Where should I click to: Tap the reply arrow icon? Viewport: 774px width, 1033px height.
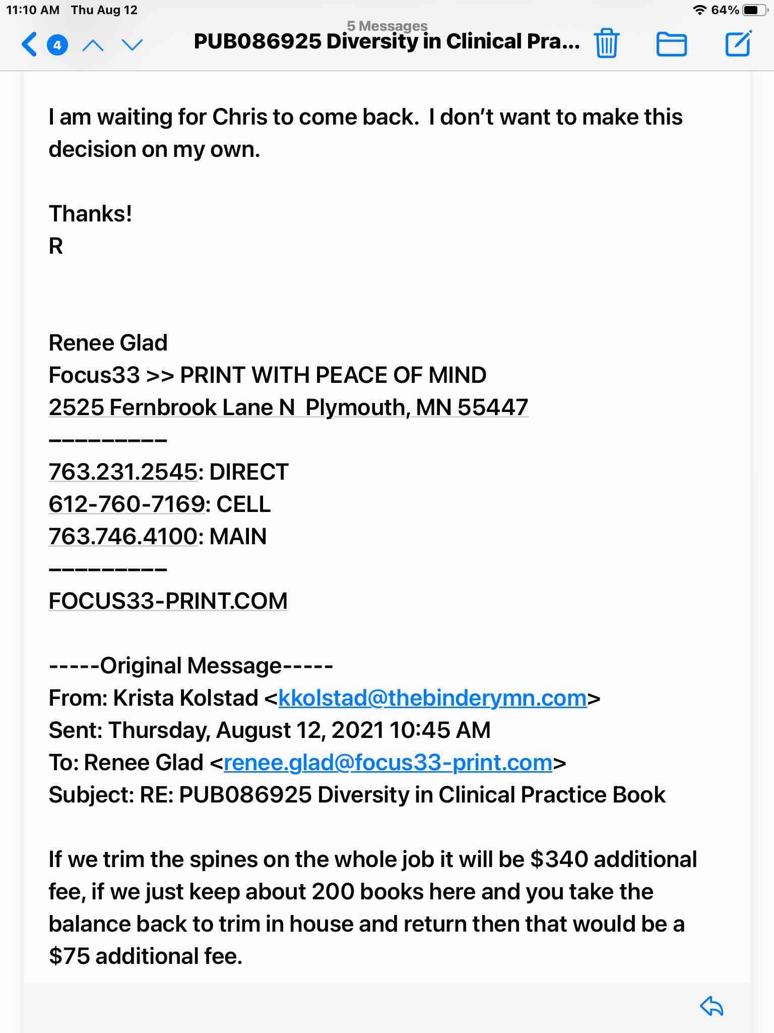(x=712, y=1006)
